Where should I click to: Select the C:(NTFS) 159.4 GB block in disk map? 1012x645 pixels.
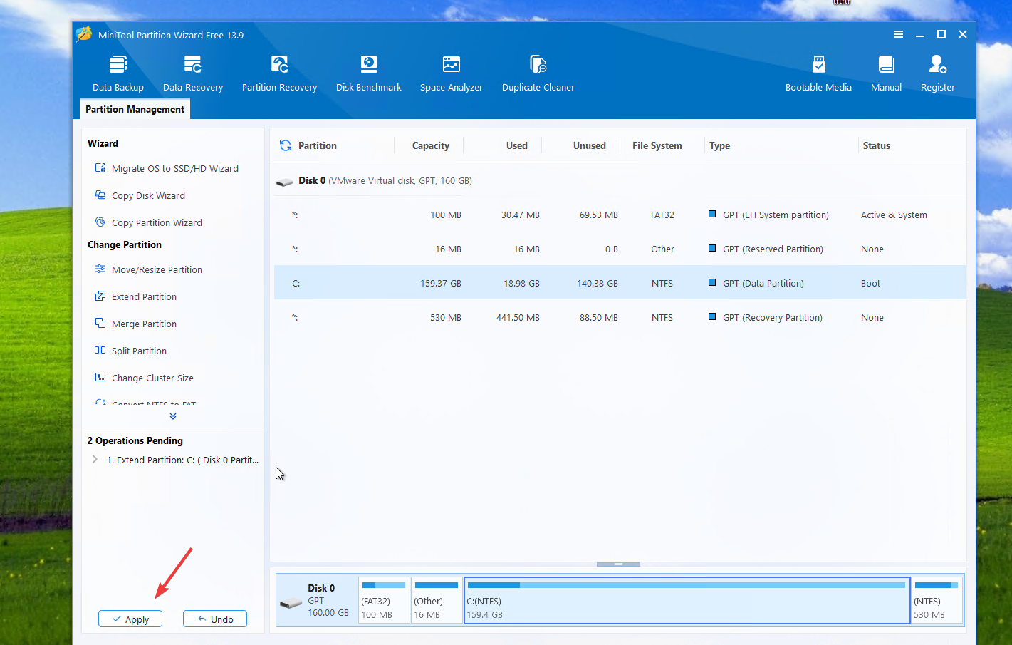click(x=687, y=600)
